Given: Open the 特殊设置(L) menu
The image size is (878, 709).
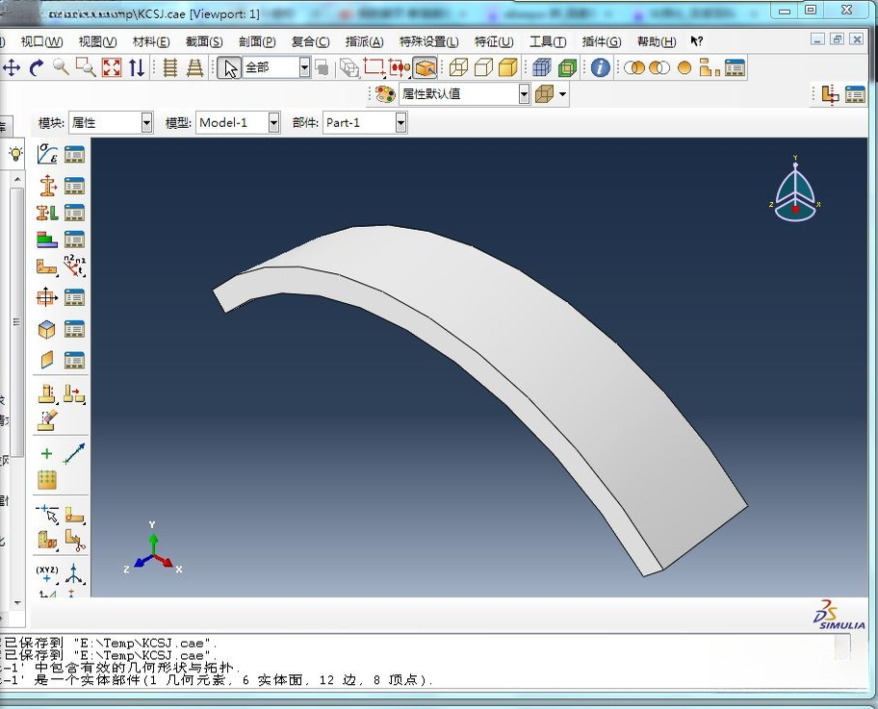Looking at the screenshot, I should (429, 41).
